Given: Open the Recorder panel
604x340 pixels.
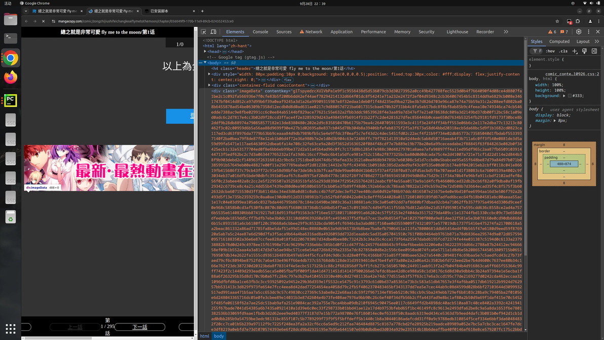Looking at the screenshot, I should [485, 31].
